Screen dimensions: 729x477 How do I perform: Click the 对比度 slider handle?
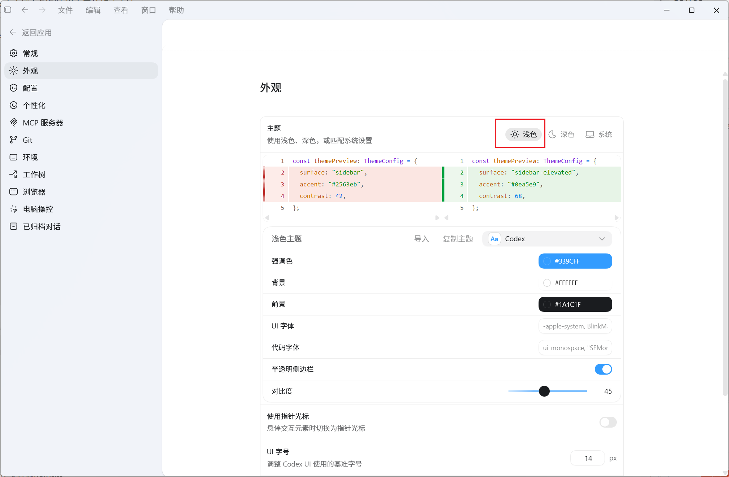point(544,391)
